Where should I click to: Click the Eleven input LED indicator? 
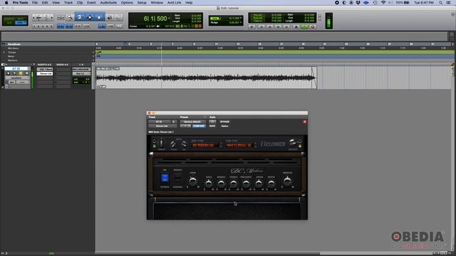[154, 145]
